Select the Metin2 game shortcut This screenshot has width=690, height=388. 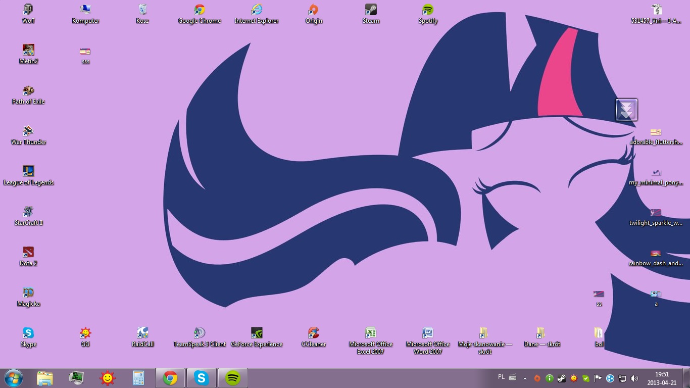click(28, 54)
